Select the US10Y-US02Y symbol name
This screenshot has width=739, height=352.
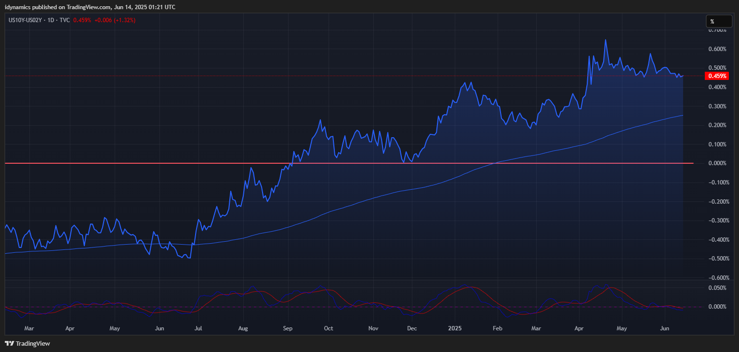tap(26, 20)
